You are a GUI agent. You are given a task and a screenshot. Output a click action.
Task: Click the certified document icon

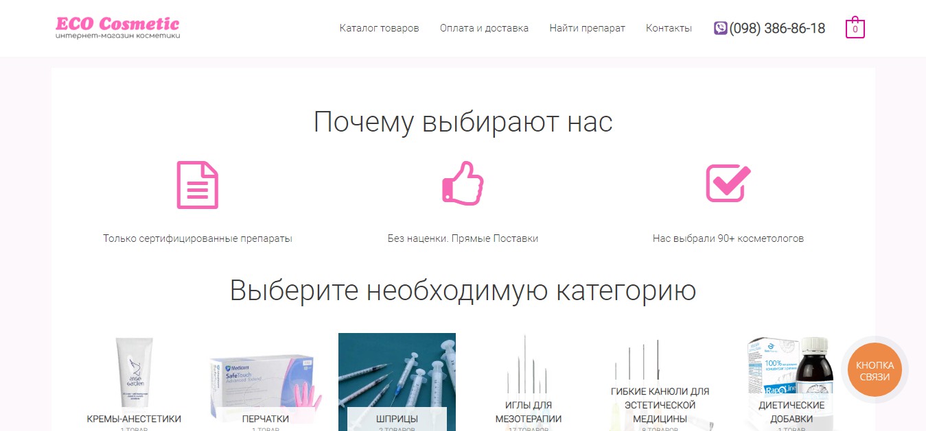click(198, 185)
